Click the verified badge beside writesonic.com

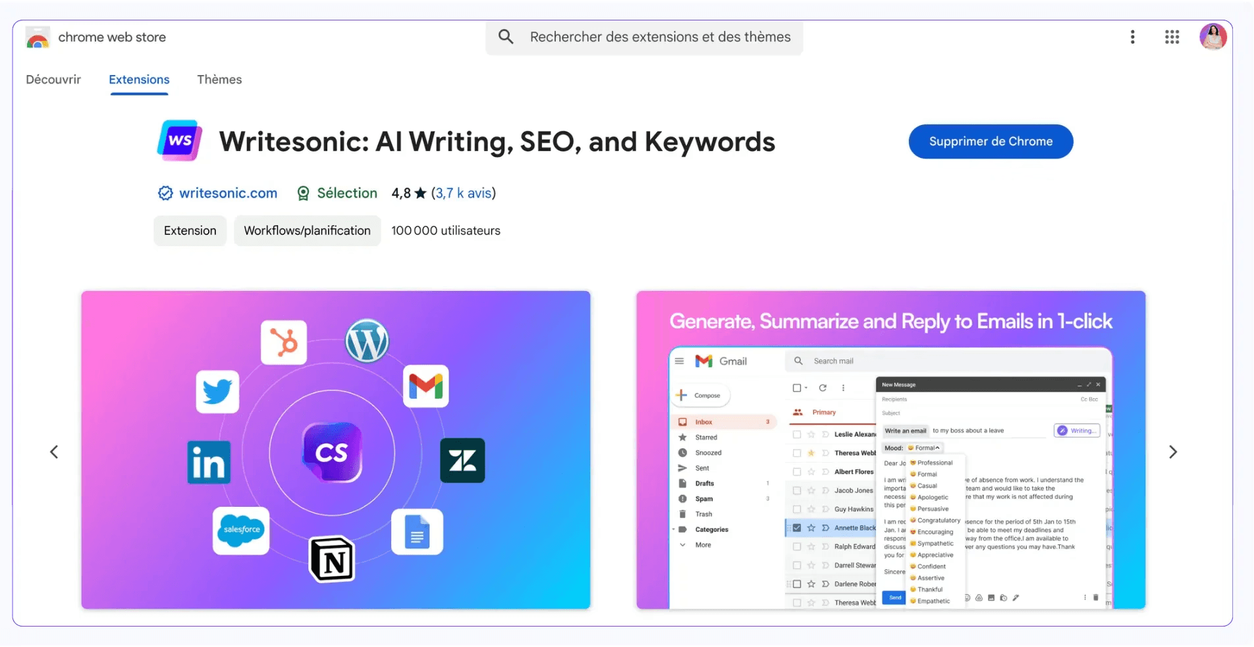point(165,193)
